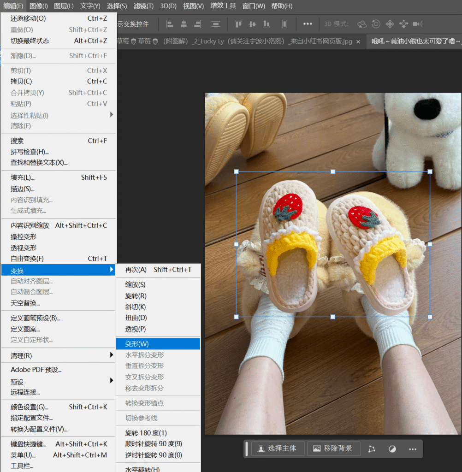Click the warp icon on contextual task bar
The height and width of the screenshot is (472, 462).
pos(371,448)
